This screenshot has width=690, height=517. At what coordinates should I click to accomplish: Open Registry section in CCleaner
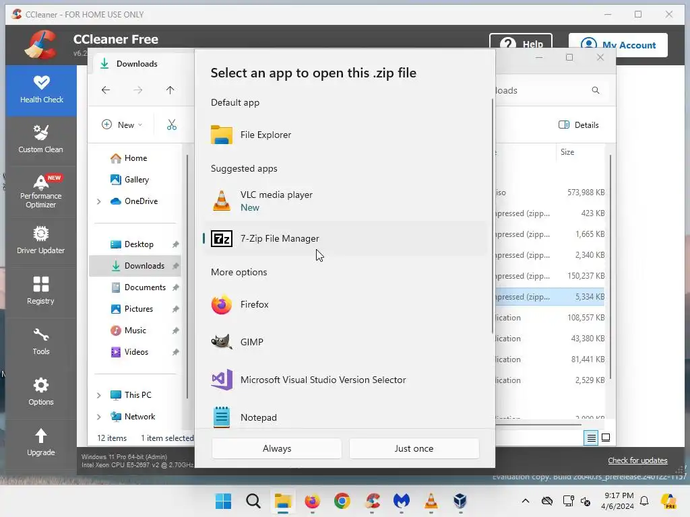(41, 291)
